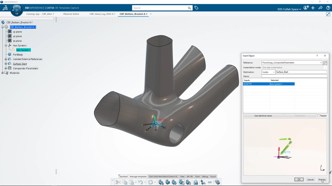Switch to the Material Editor tab
The image size is (332, 186).
click(71, 14)
